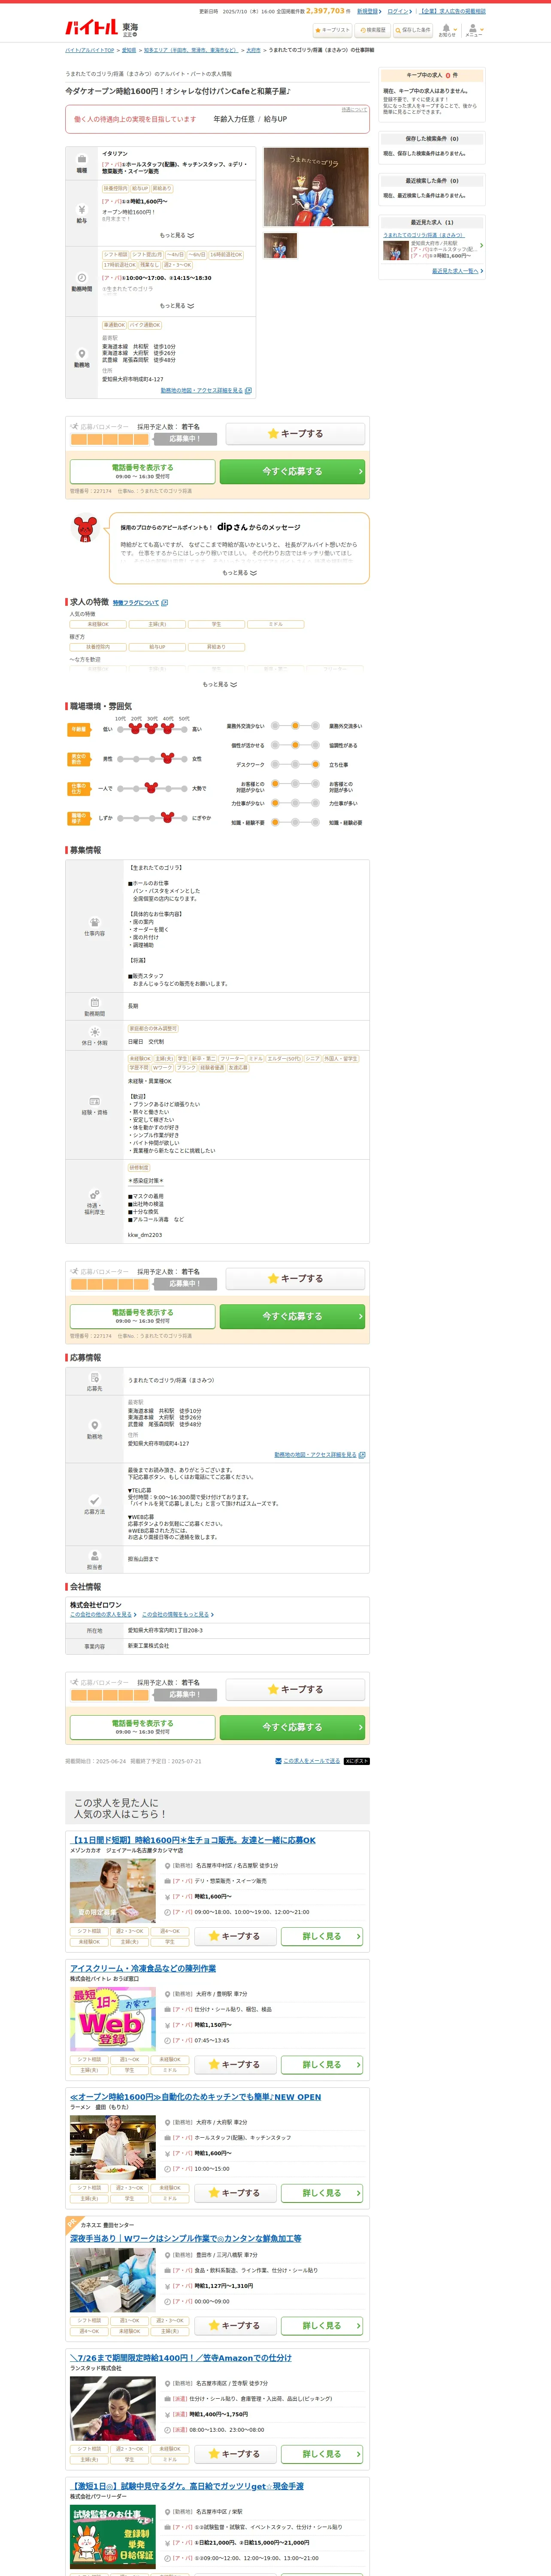This screenshot has width=551, height=2576.
Task: Click 大府市 breadcrumb
Action: pos(253,50)
